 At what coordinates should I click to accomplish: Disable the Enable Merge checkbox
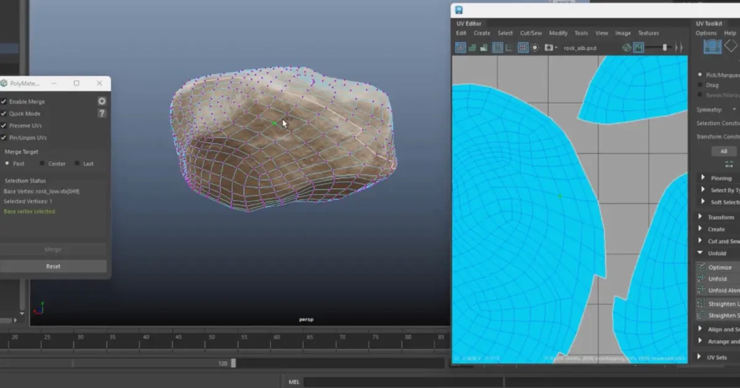4,102
